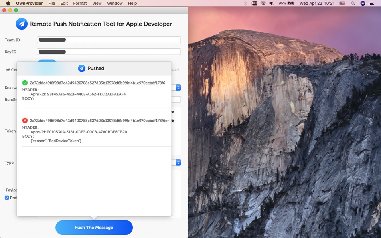This screenshot has height=238, width=381.
Task: Click the battery status icon
Action: [291, 3]
